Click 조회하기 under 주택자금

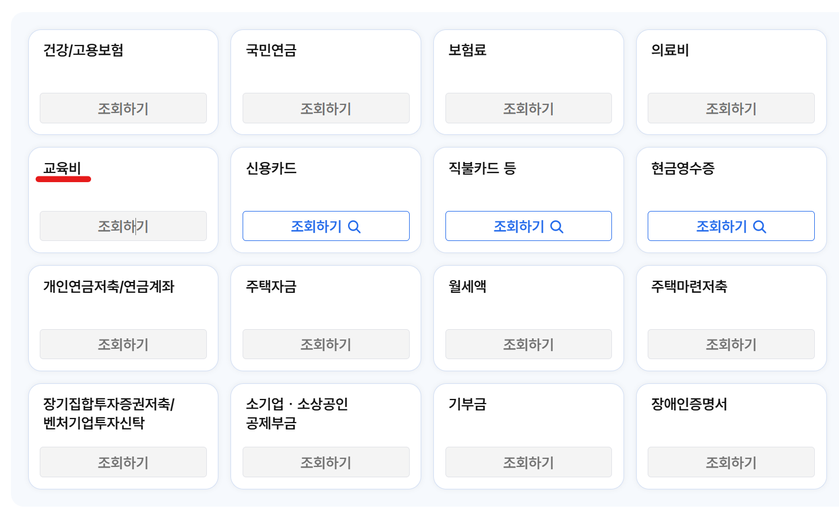click(326, 344)
